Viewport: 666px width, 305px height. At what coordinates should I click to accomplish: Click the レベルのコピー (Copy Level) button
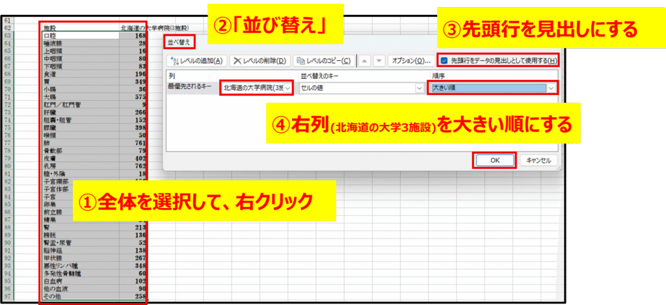click(x=323, y=61)
